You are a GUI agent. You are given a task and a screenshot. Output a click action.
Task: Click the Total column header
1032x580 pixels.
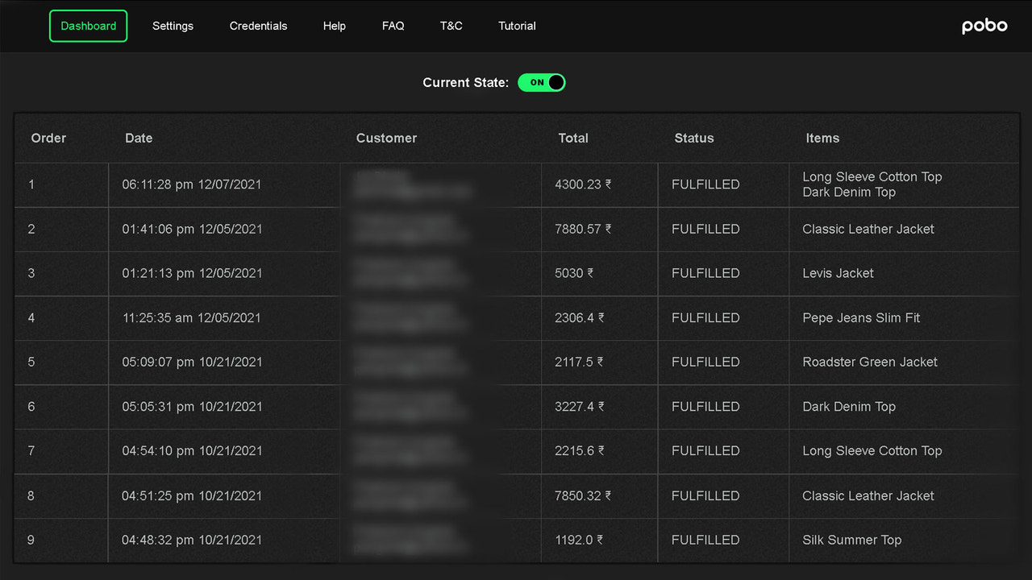pos(573,138)
